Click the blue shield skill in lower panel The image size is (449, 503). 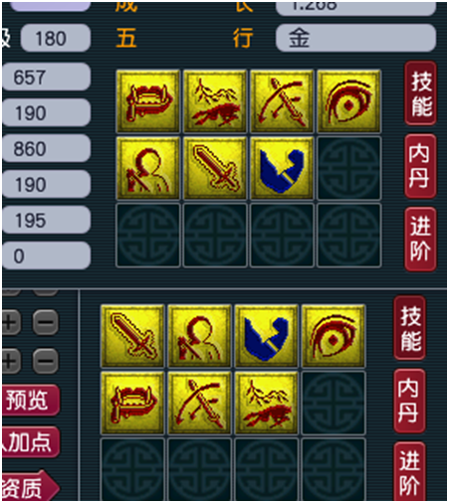[x=267, y=336]
